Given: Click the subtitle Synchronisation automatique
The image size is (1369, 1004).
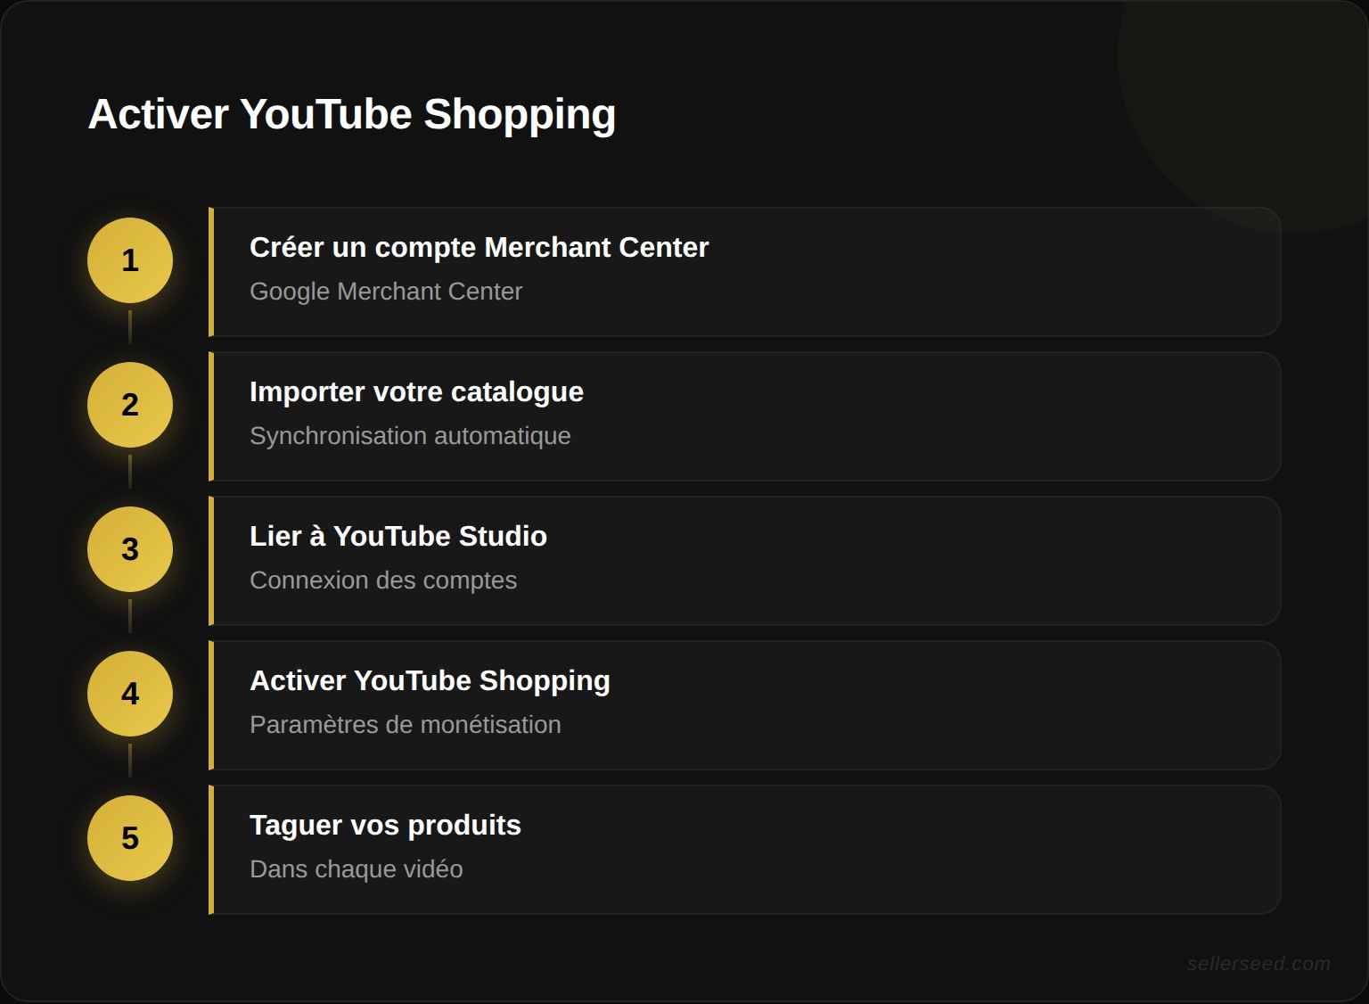Looking at the screenshot, I should coord(410,436).
